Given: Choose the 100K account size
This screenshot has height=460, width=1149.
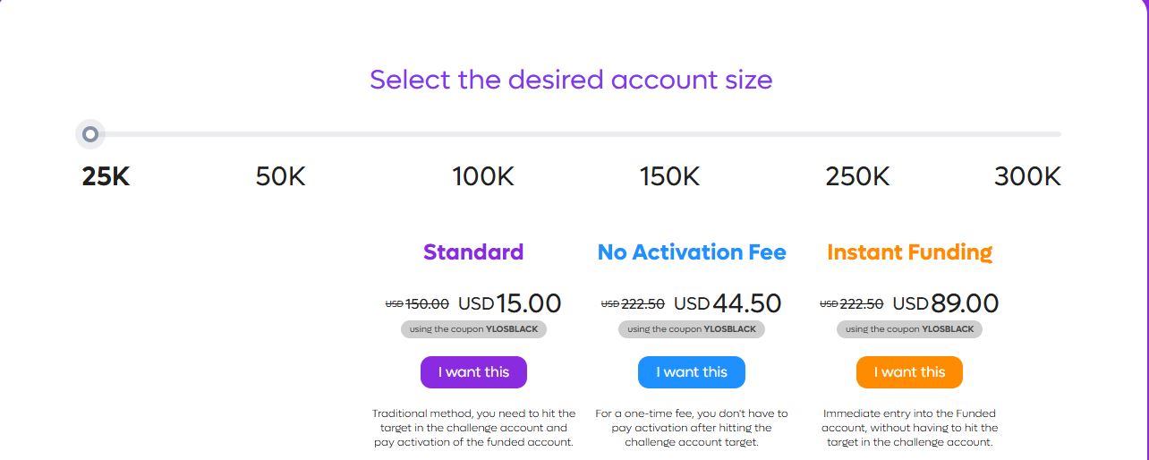Looking at the screenshot, I should point(483,176).
